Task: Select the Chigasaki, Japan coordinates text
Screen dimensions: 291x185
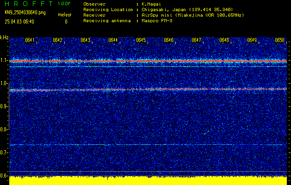Action: coord(187,10)
